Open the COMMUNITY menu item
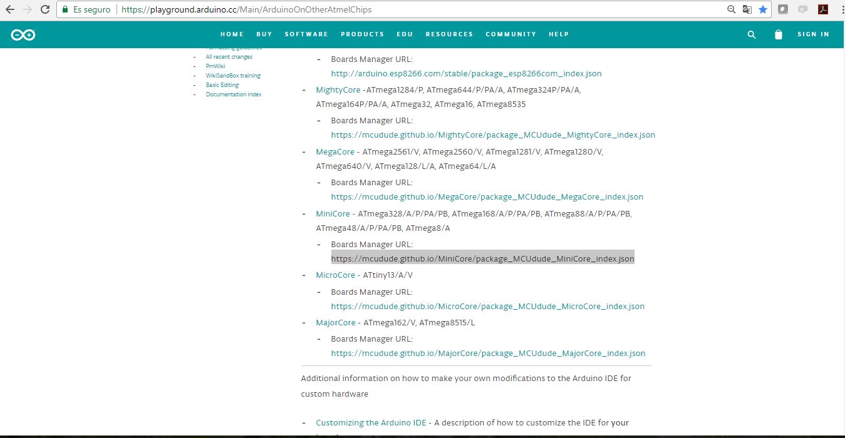This screenshot has width=845, height=438. coord(511,34)
